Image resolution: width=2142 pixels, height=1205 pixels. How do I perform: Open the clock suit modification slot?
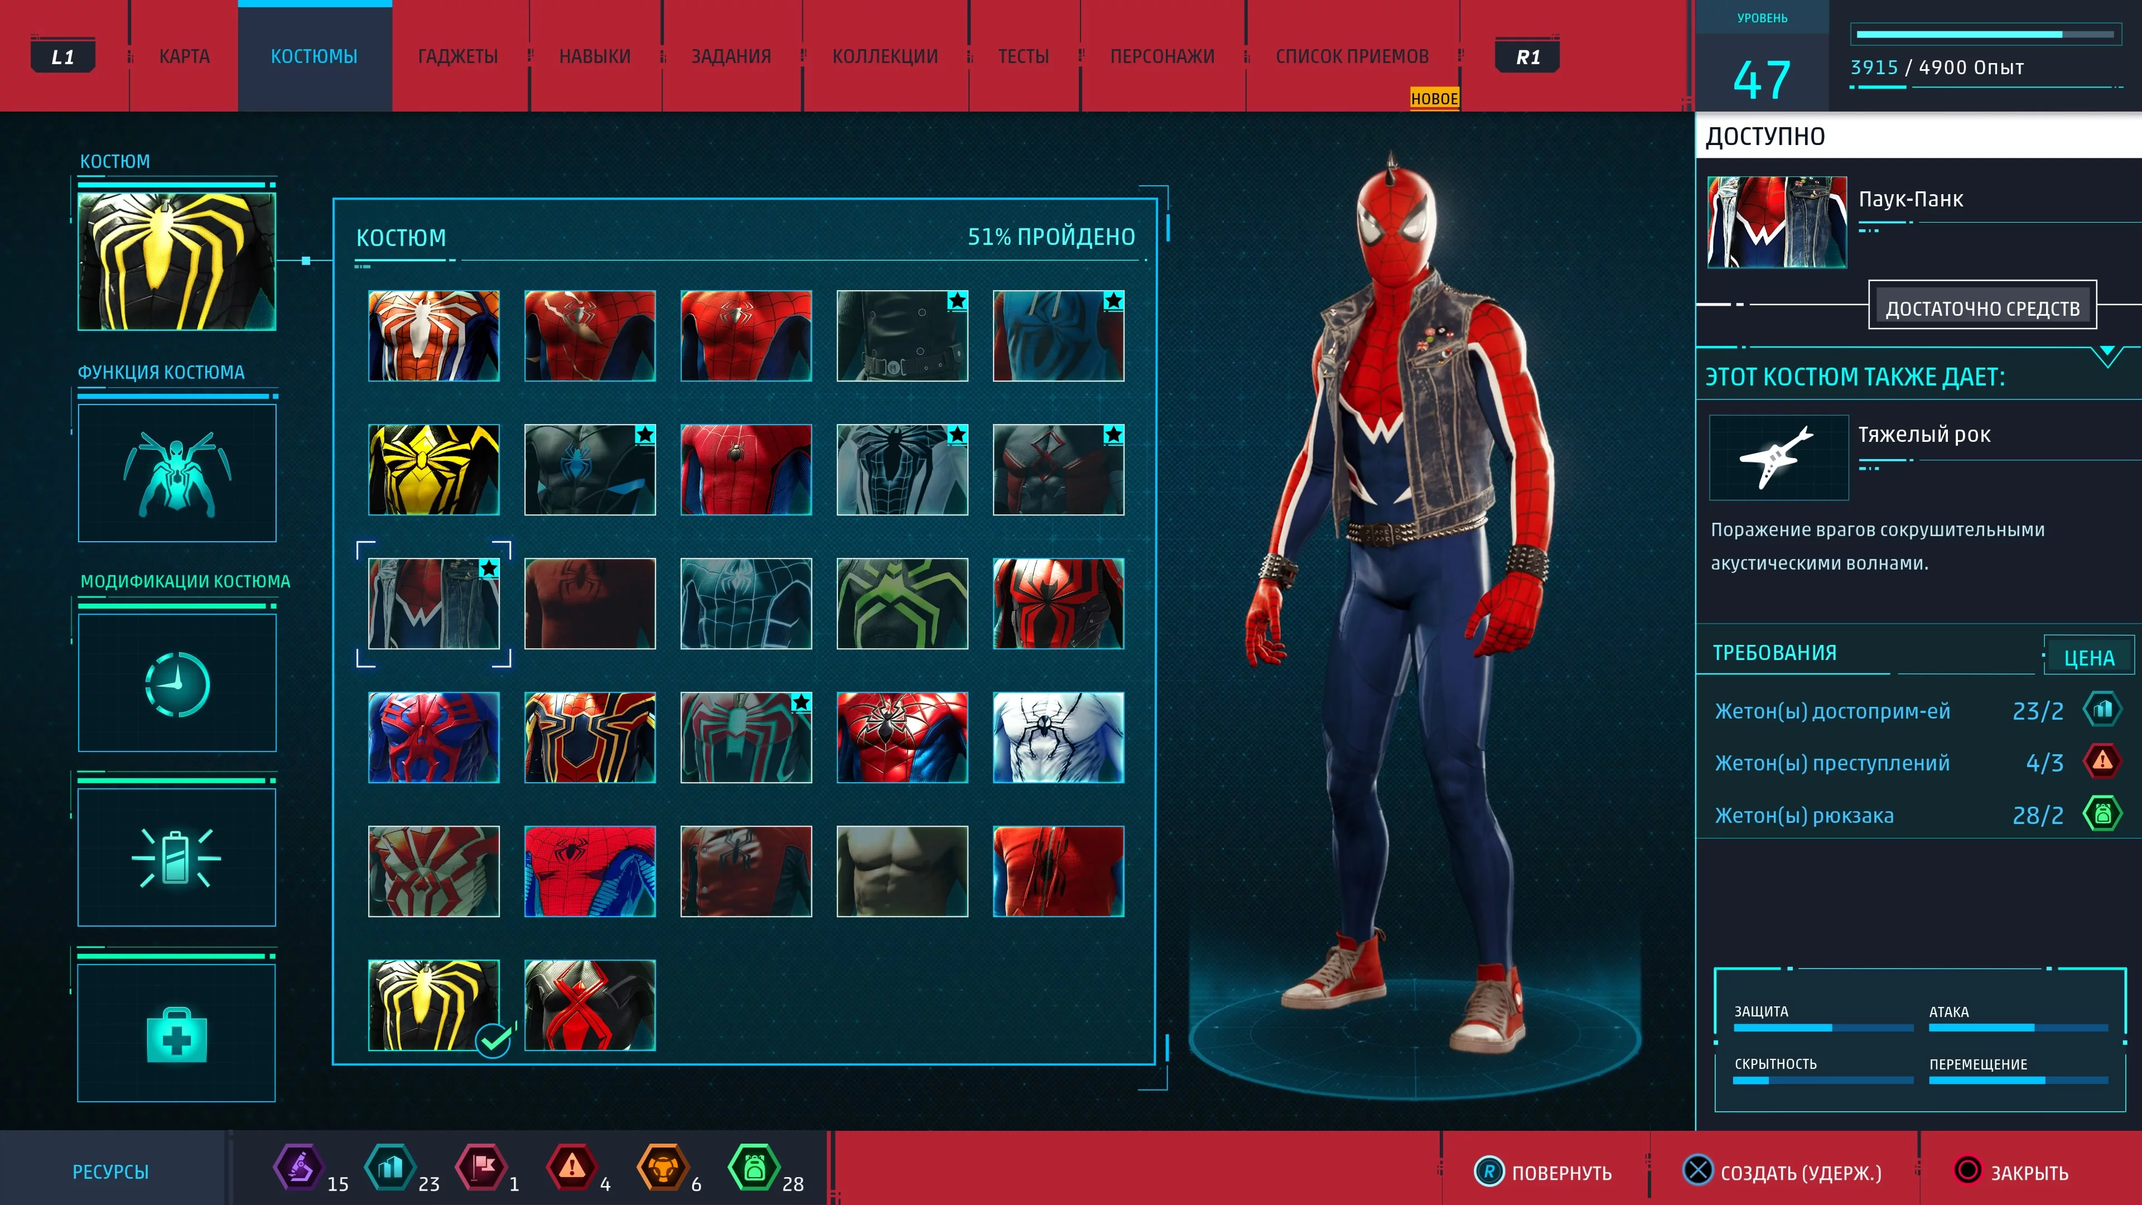tap(177, 683)
